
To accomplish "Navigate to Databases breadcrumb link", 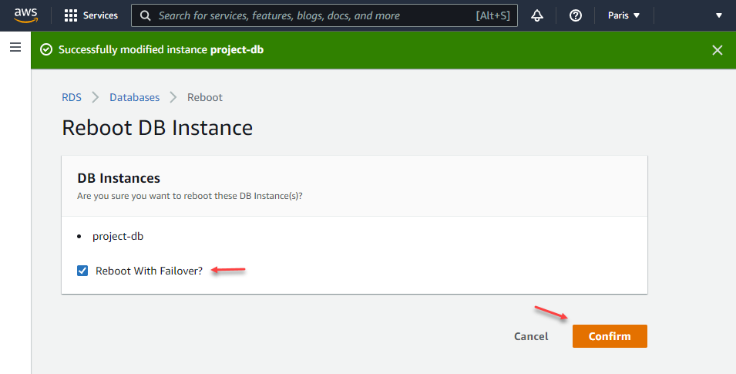I will coord(134,97).
